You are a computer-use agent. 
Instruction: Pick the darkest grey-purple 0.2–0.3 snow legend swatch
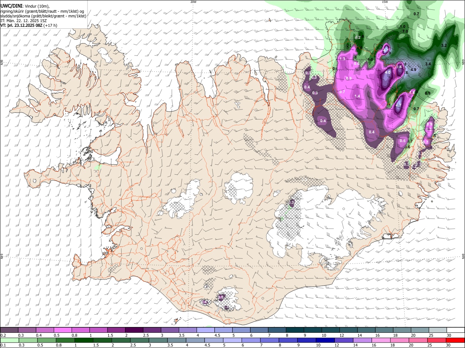9,330
